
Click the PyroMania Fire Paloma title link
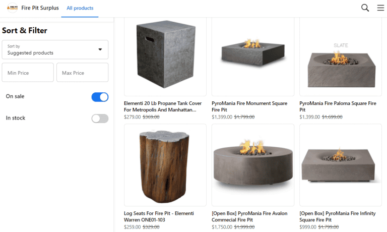(338, 106)
